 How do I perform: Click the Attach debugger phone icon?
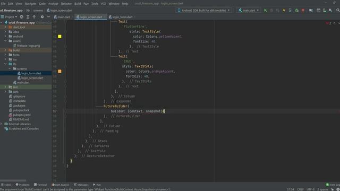(290, 11)
